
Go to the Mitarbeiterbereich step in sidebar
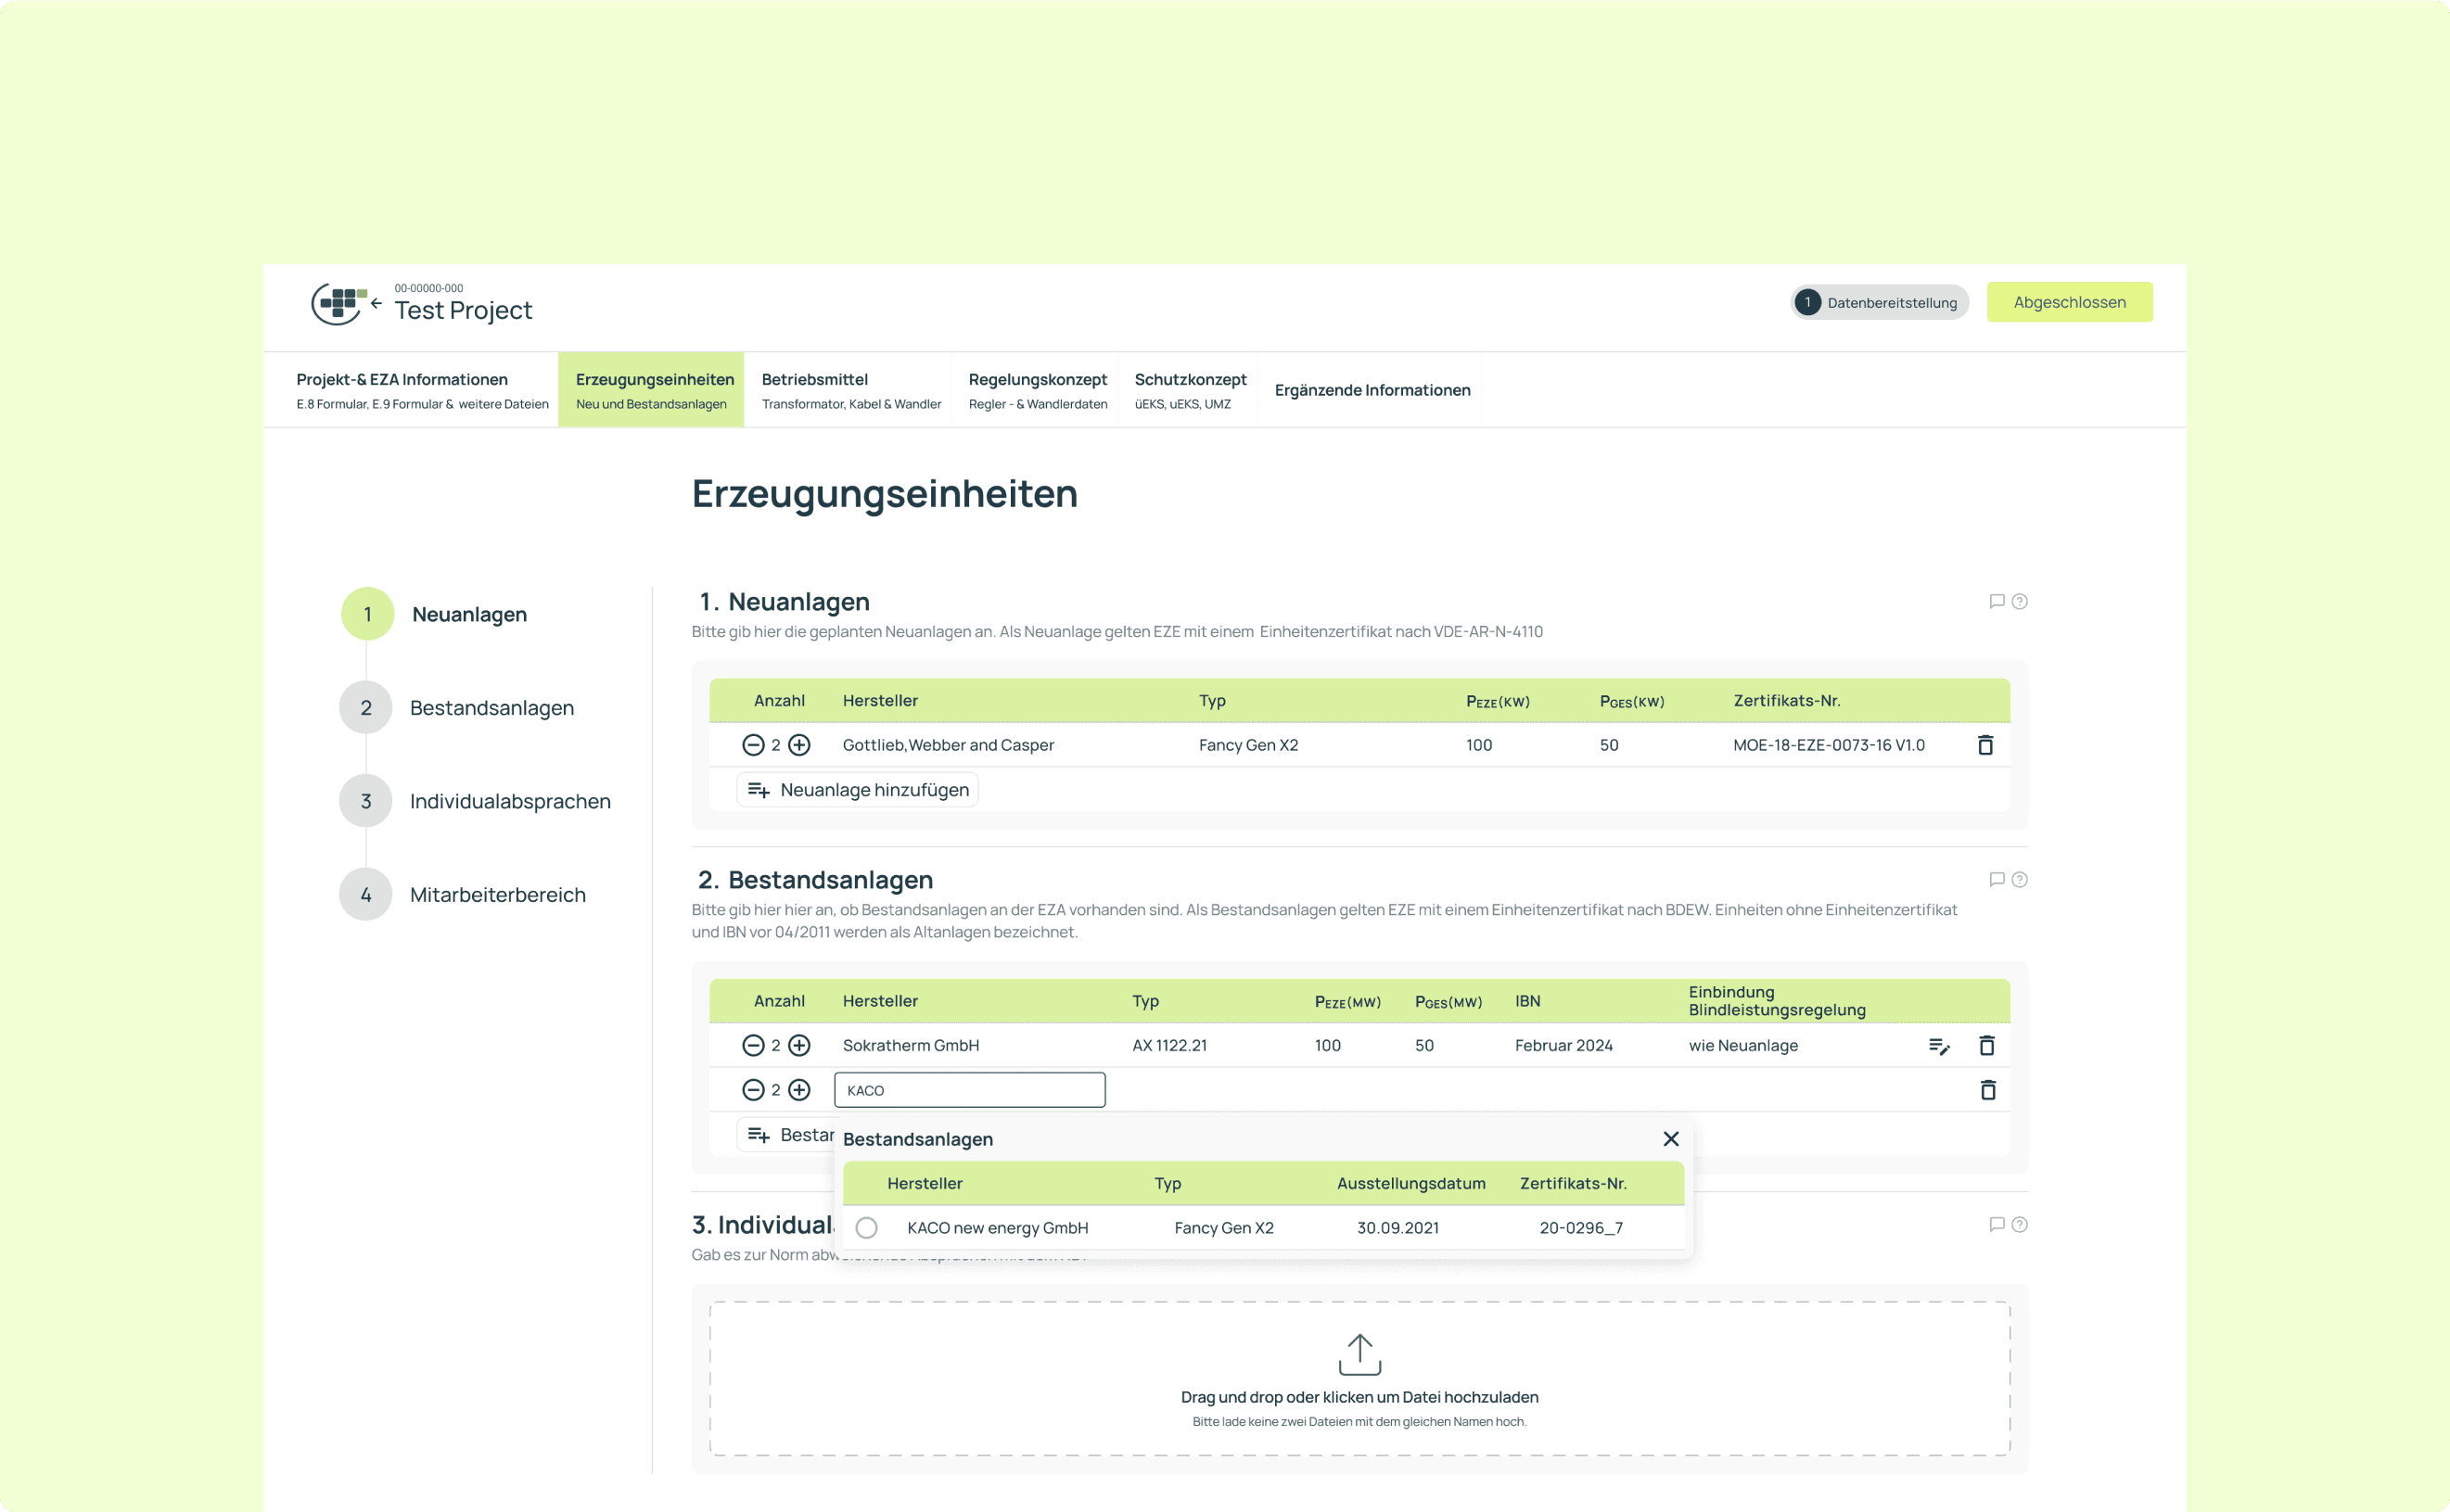[497, 895]
